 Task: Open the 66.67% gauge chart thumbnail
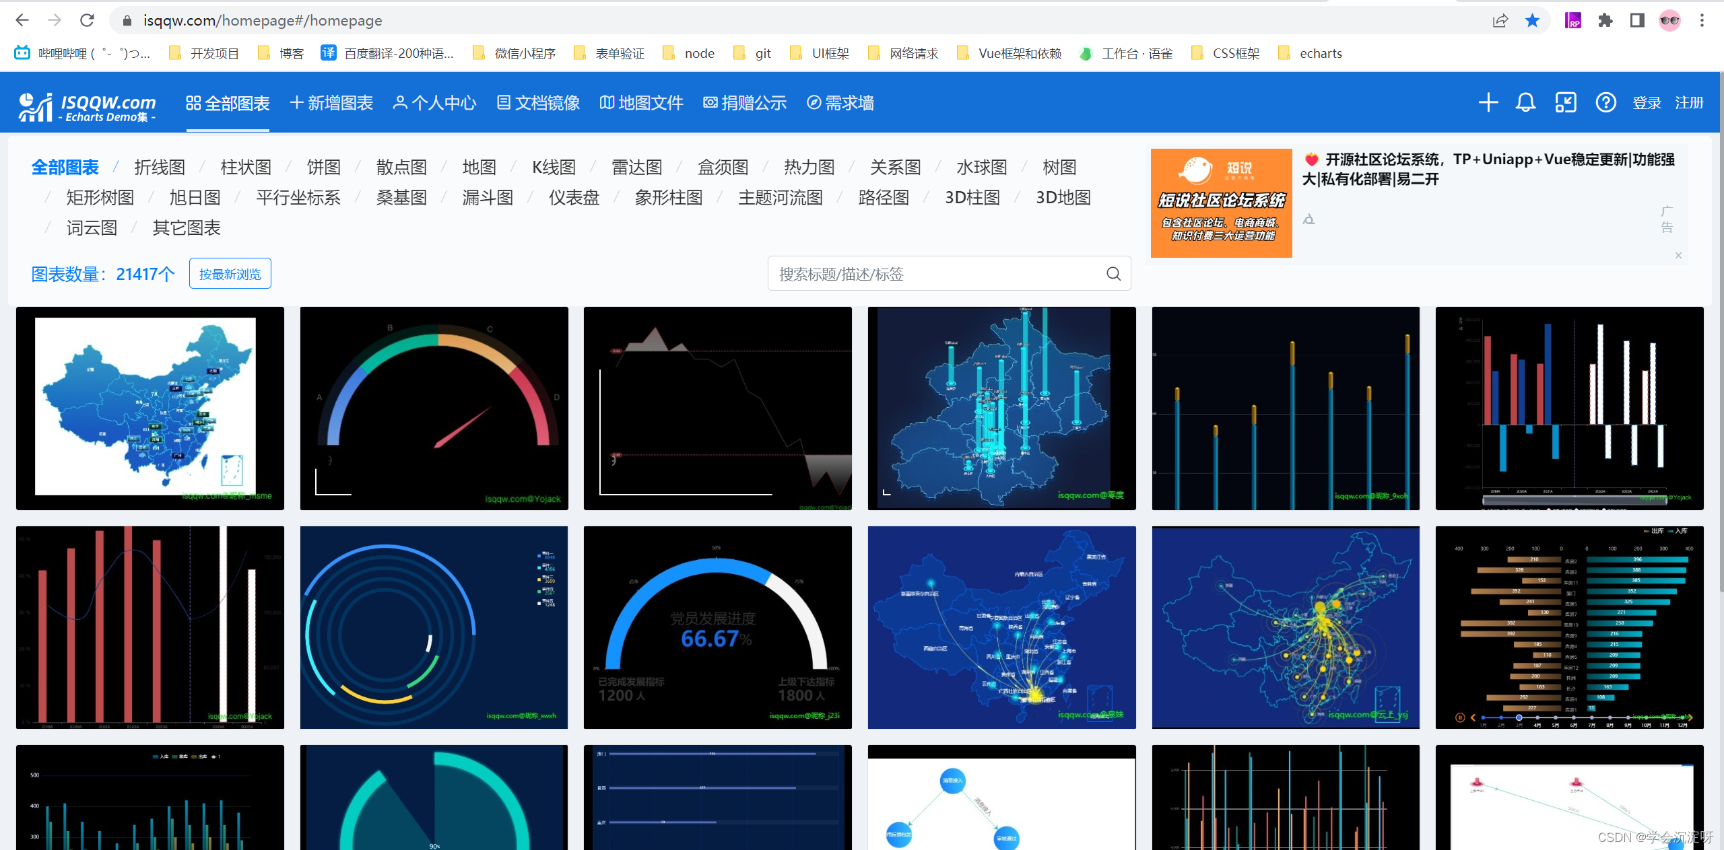(717, 627)
